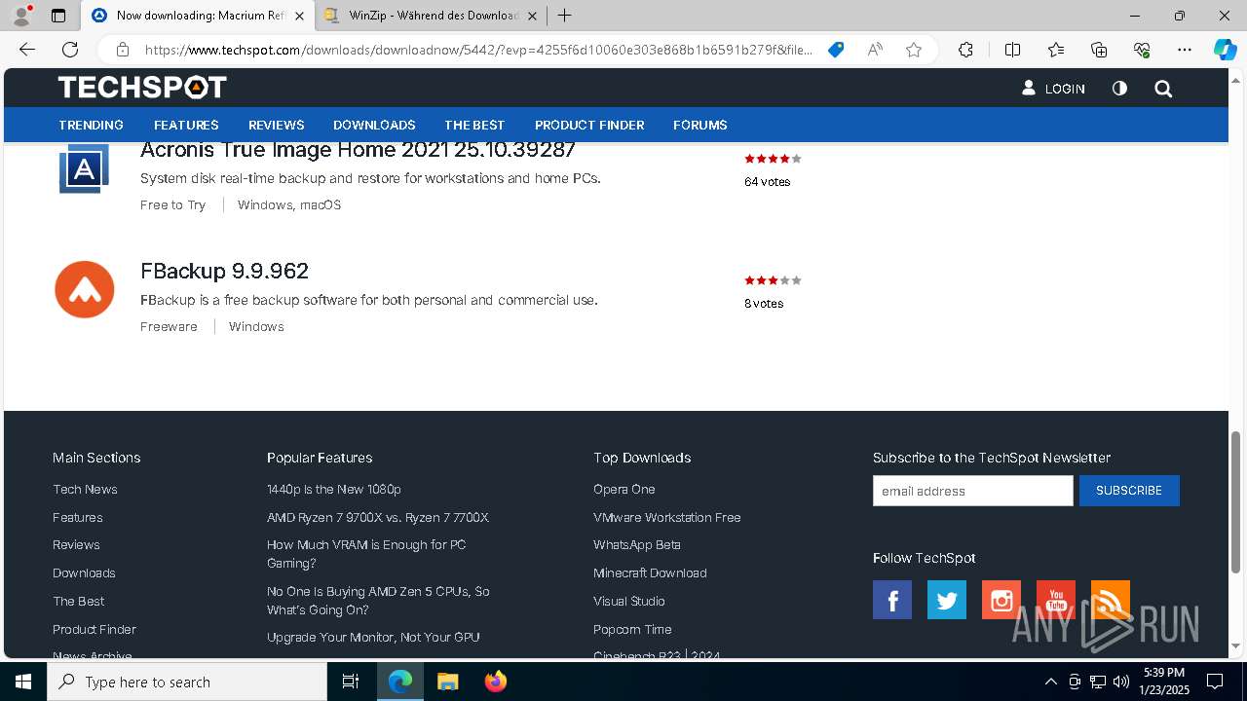View site information lock icon
The width and height of the screenshot is (1247, 701).
(x=123, y=50)
